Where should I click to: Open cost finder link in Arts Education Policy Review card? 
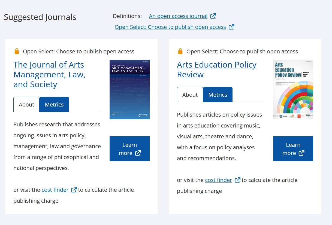[x=218, y=180]
